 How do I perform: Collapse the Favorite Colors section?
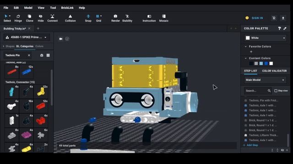point(245,46)
